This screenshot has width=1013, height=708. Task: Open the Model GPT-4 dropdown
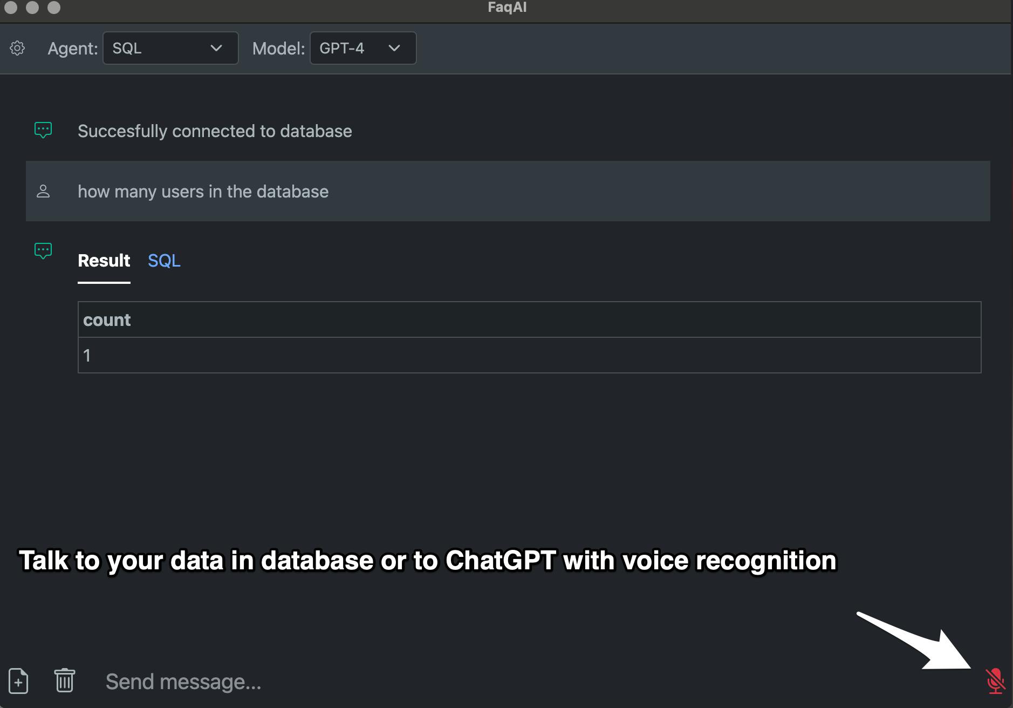coord(363,48)
